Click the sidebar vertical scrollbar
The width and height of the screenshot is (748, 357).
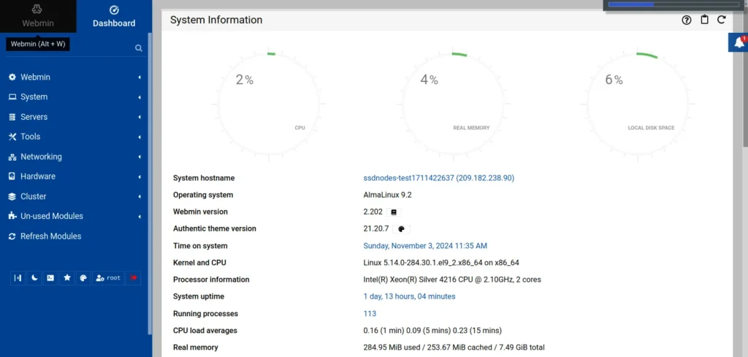point(150,183)
